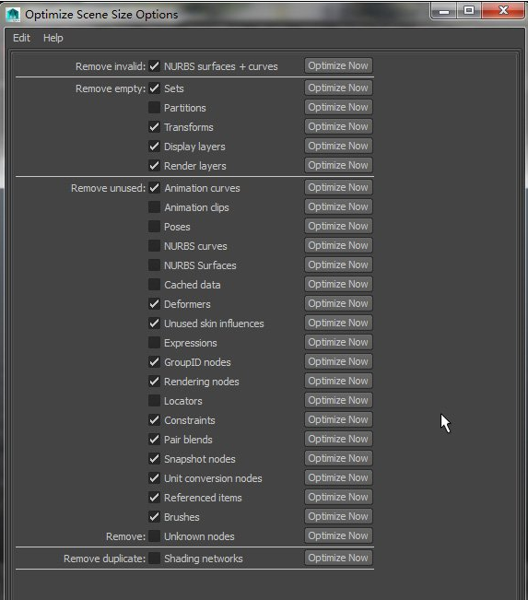The image size is (528, 600).
Task: Open the Help menu
Action: pyautogui.click(x=53, y=38)
